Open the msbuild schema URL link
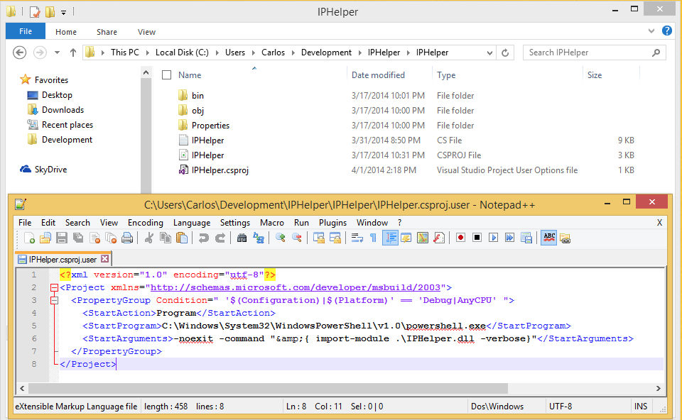682x420 pixels. click(x=298, y=287)
